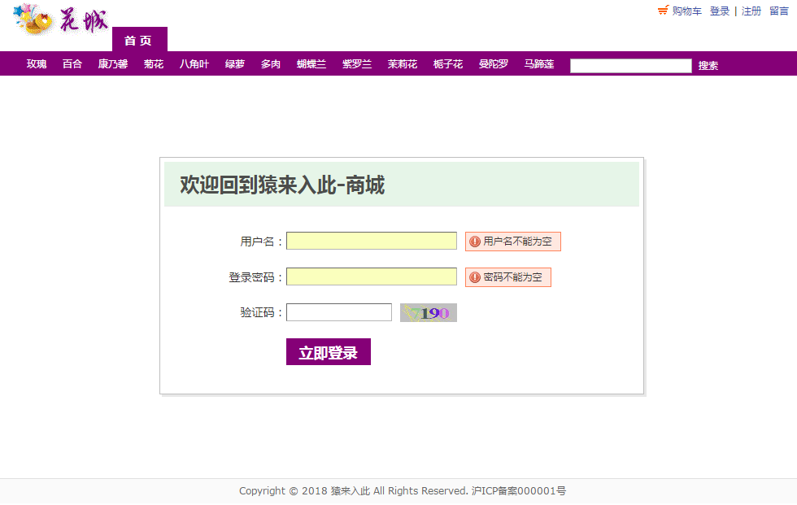797x505 pixels.
Task: Click the 花城 site logo
Action: [x=60, y=20]
